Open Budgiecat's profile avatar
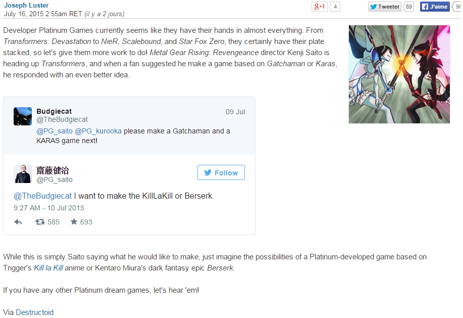 (23, 116)
